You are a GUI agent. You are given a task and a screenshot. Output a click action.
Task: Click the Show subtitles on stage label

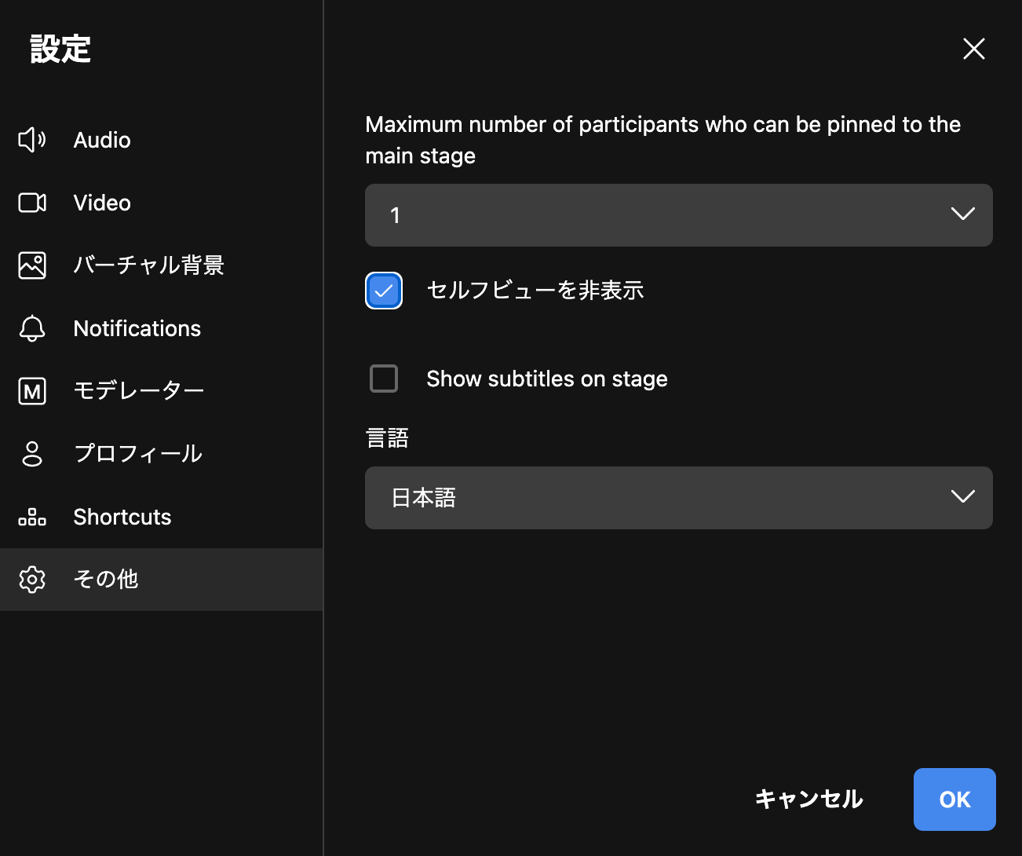coord(547,379)
